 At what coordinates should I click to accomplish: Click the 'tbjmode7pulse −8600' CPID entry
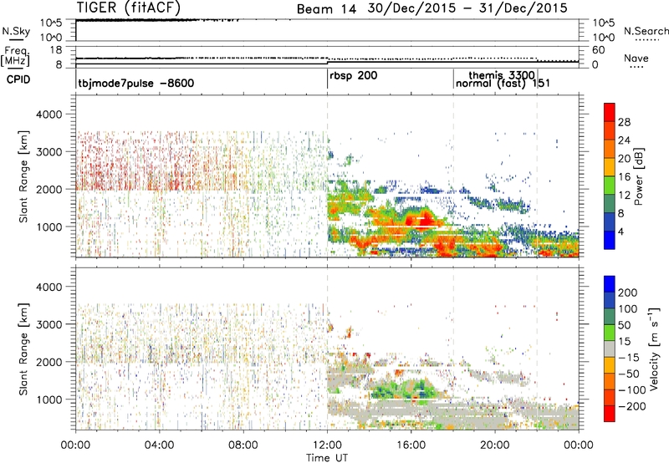point(136,83)
